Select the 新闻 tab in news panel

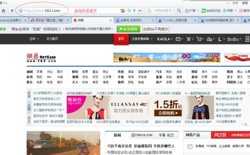tap(117, 135)
